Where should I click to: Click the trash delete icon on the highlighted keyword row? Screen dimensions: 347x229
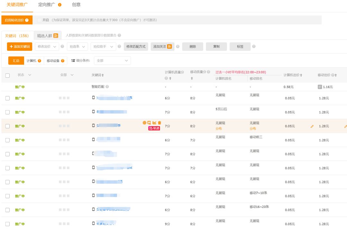(159, 122)
